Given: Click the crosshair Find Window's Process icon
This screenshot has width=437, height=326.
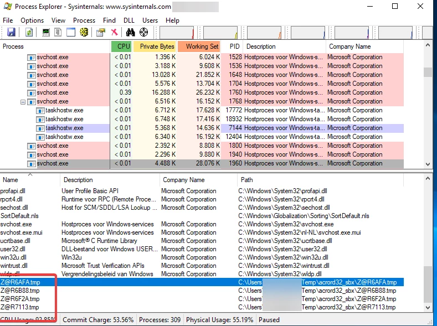Looking at the screenshot, I should click(x=144, y=32).
